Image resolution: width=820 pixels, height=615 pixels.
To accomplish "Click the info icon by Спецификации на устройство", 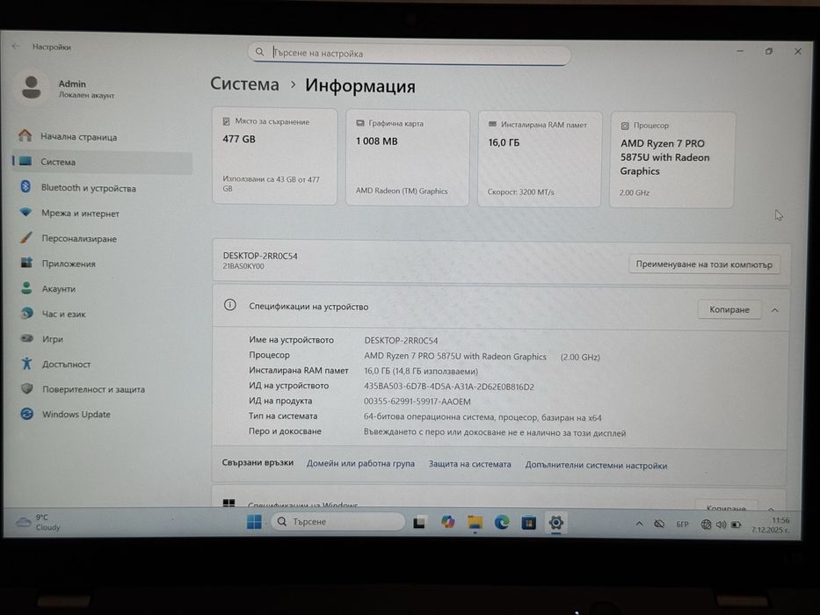I will (229, 305).
